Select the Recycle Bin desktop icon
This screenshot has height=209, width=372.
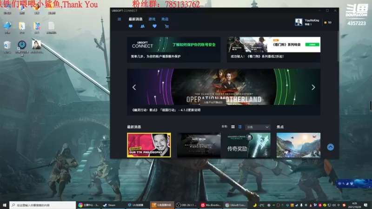pyautogui.click(x=7, y=47)
